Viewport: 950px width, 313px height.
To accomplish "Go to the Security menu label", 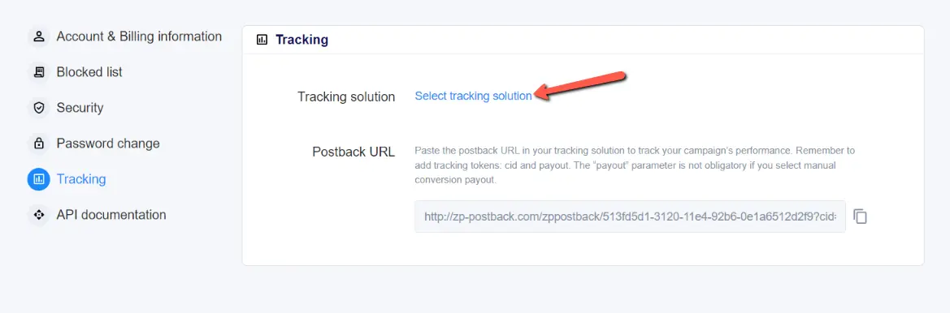I will tap(80, 108).
